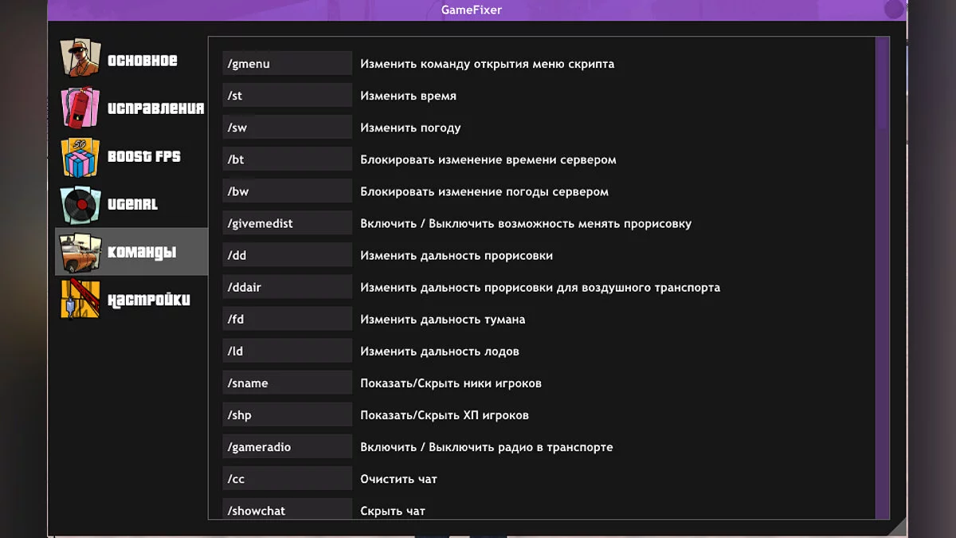This screenshot has height=538, width=956.
Task: Select the /sw weather command field
Action: [287, 128]
